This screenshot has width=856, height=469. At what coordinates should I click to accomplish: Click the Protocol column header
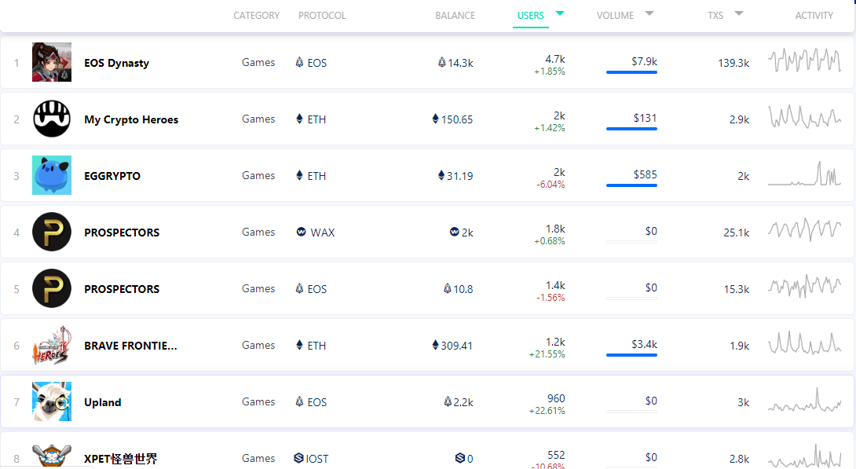(322, 16)
